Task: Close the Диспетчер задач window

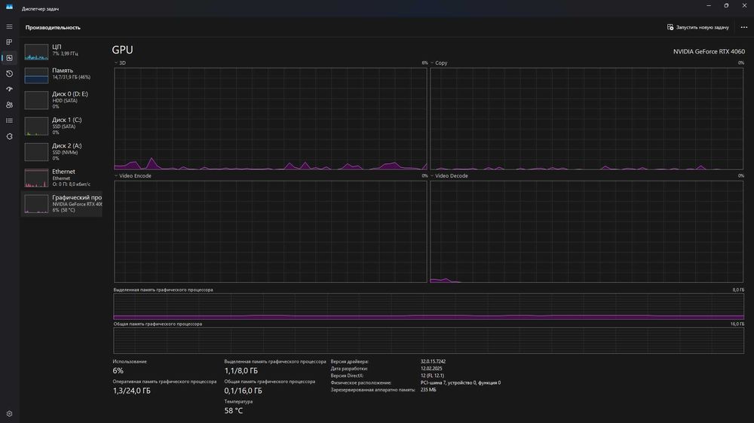Action: [744, 6]
